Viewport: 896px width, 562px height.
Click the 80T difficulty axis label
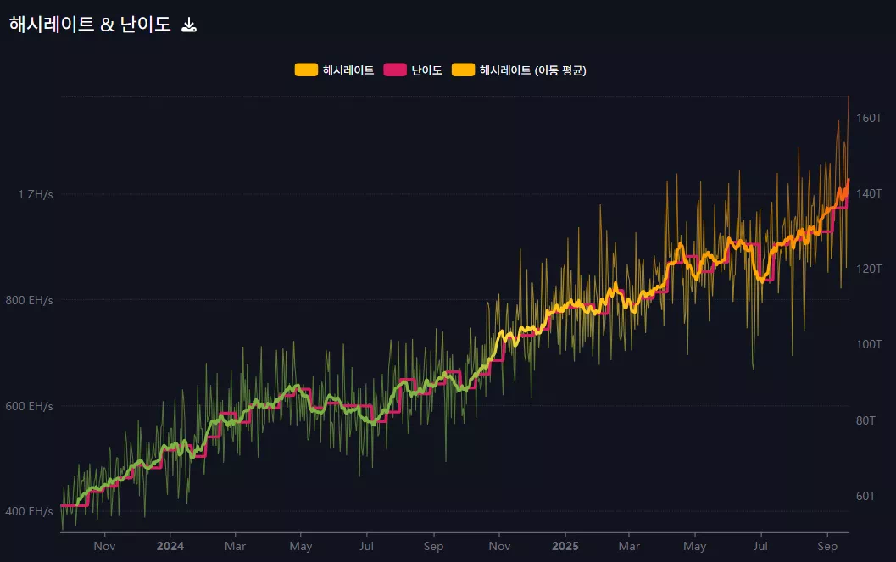(x=865, y=420)
